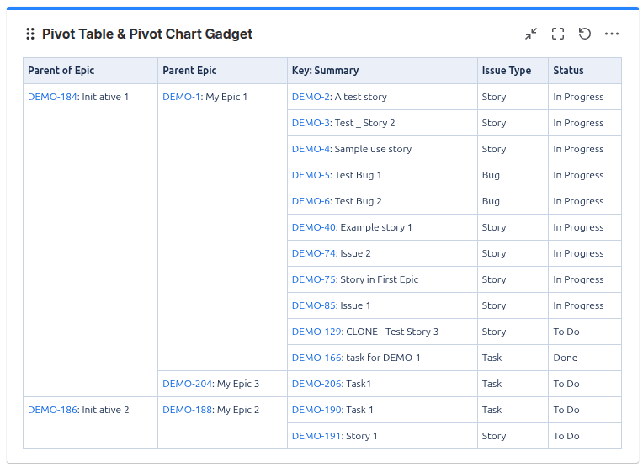Select the Key: Summary column header
Image resolution: width=643 pixels, height=467 pixels.
tap(382, 71)
